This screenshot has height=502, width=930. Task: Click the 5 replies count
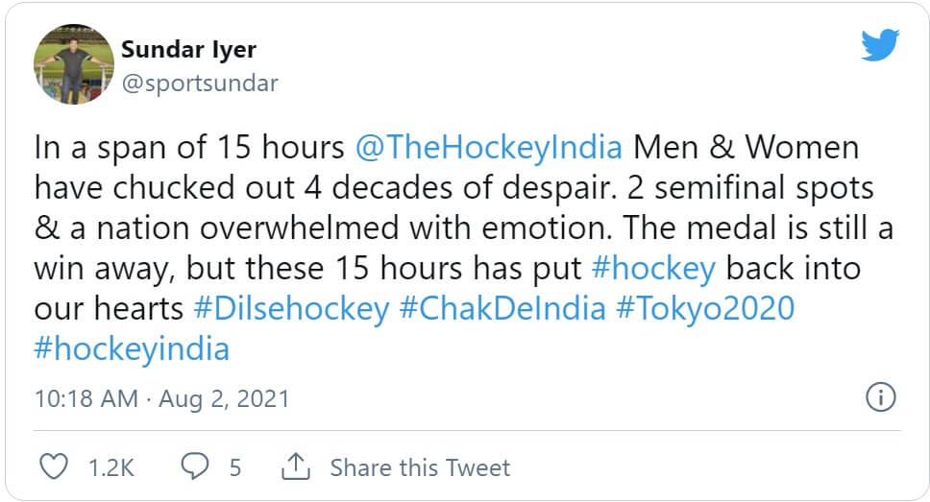(234, 467)
